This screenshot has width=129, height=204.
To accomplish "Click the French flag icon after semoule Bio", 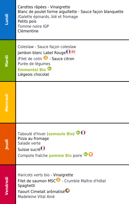I will coord(83,133).
